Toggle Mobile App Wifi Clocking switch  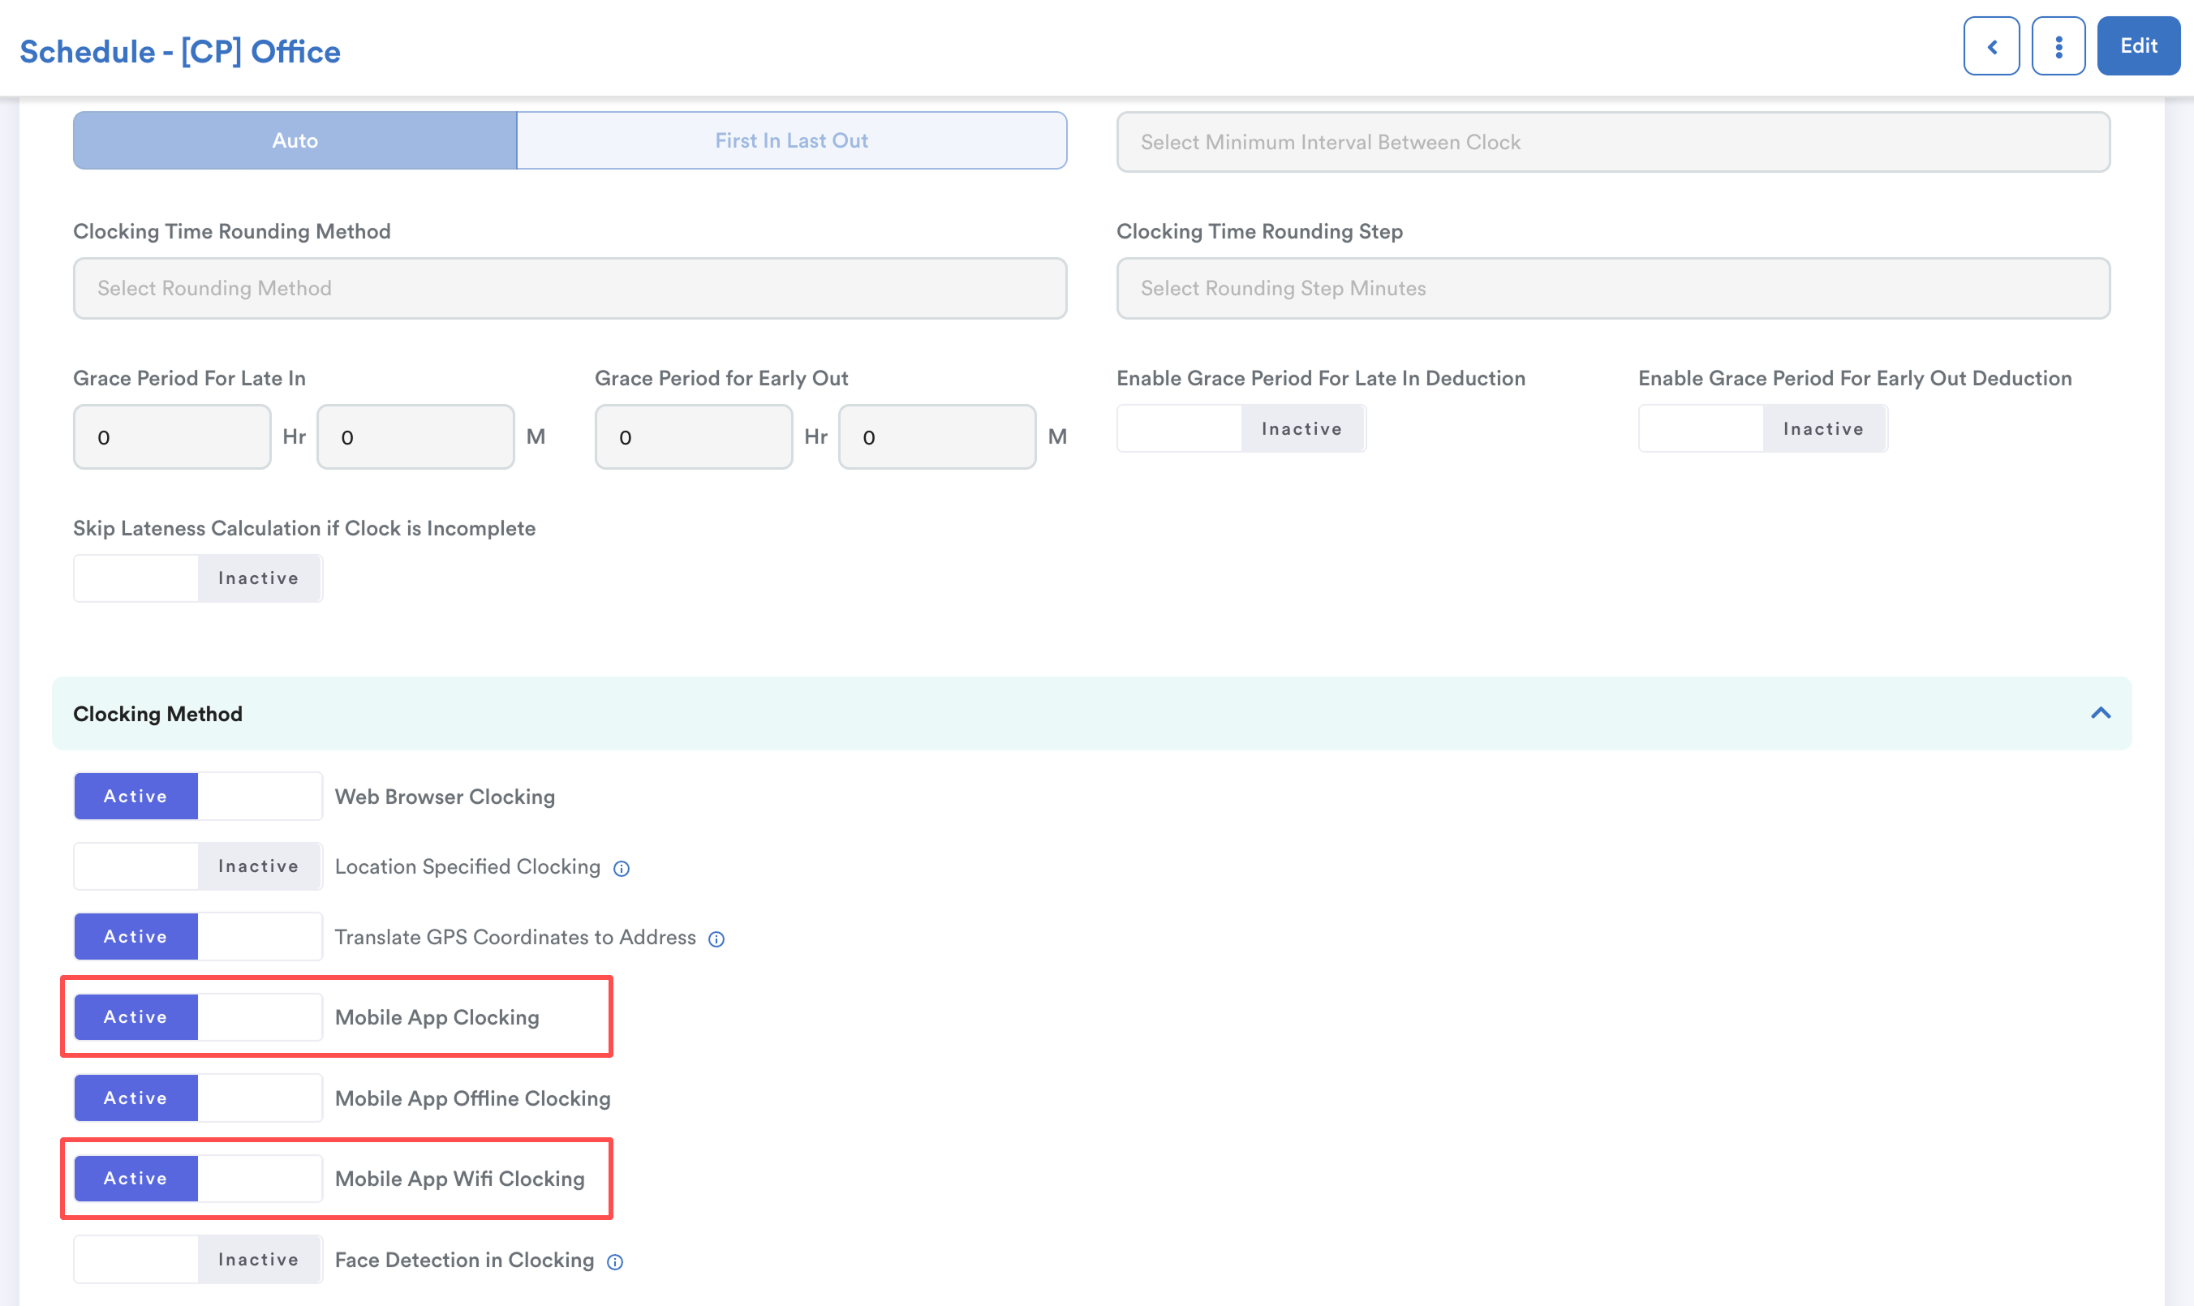[x=198, y=1179]
